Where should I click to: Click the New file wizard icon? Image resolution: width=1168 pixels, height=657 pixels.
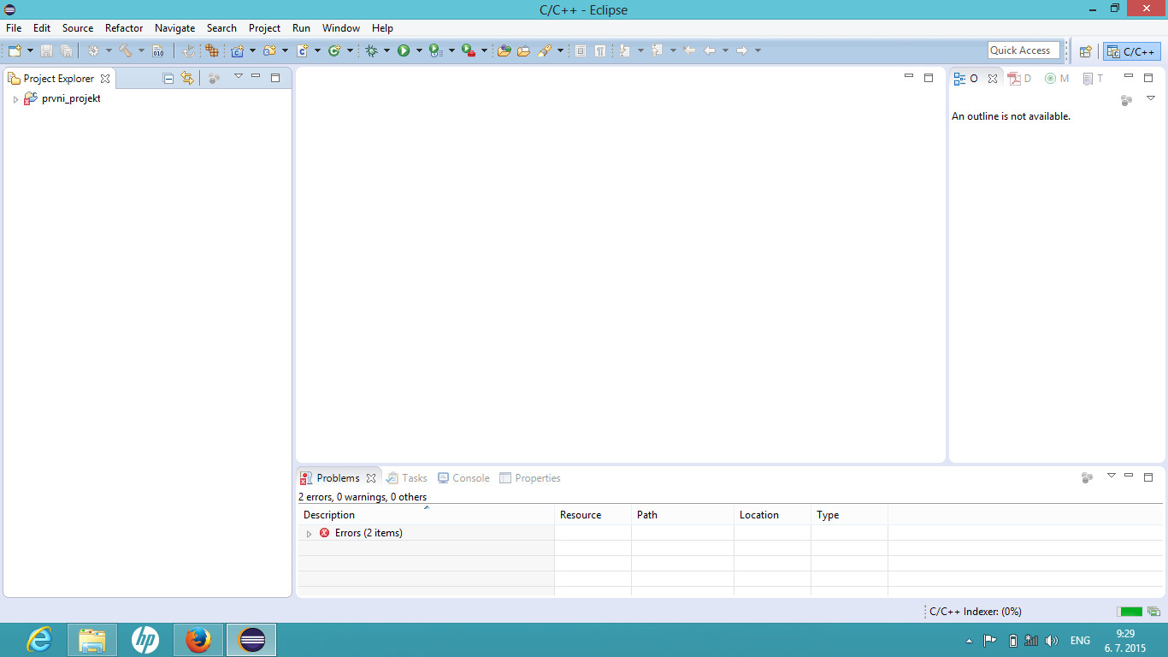[x=15, y=51]
